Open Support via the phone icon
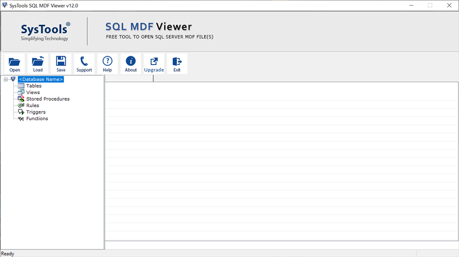This screenshot has height=257, width=459. [x=84, y=64]
